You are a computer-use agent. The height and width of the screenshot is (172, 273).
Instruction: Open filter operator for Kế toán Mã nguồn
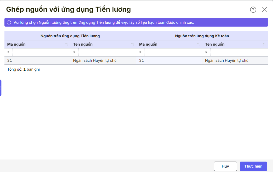pyautogui.click(x=140, y=53)
